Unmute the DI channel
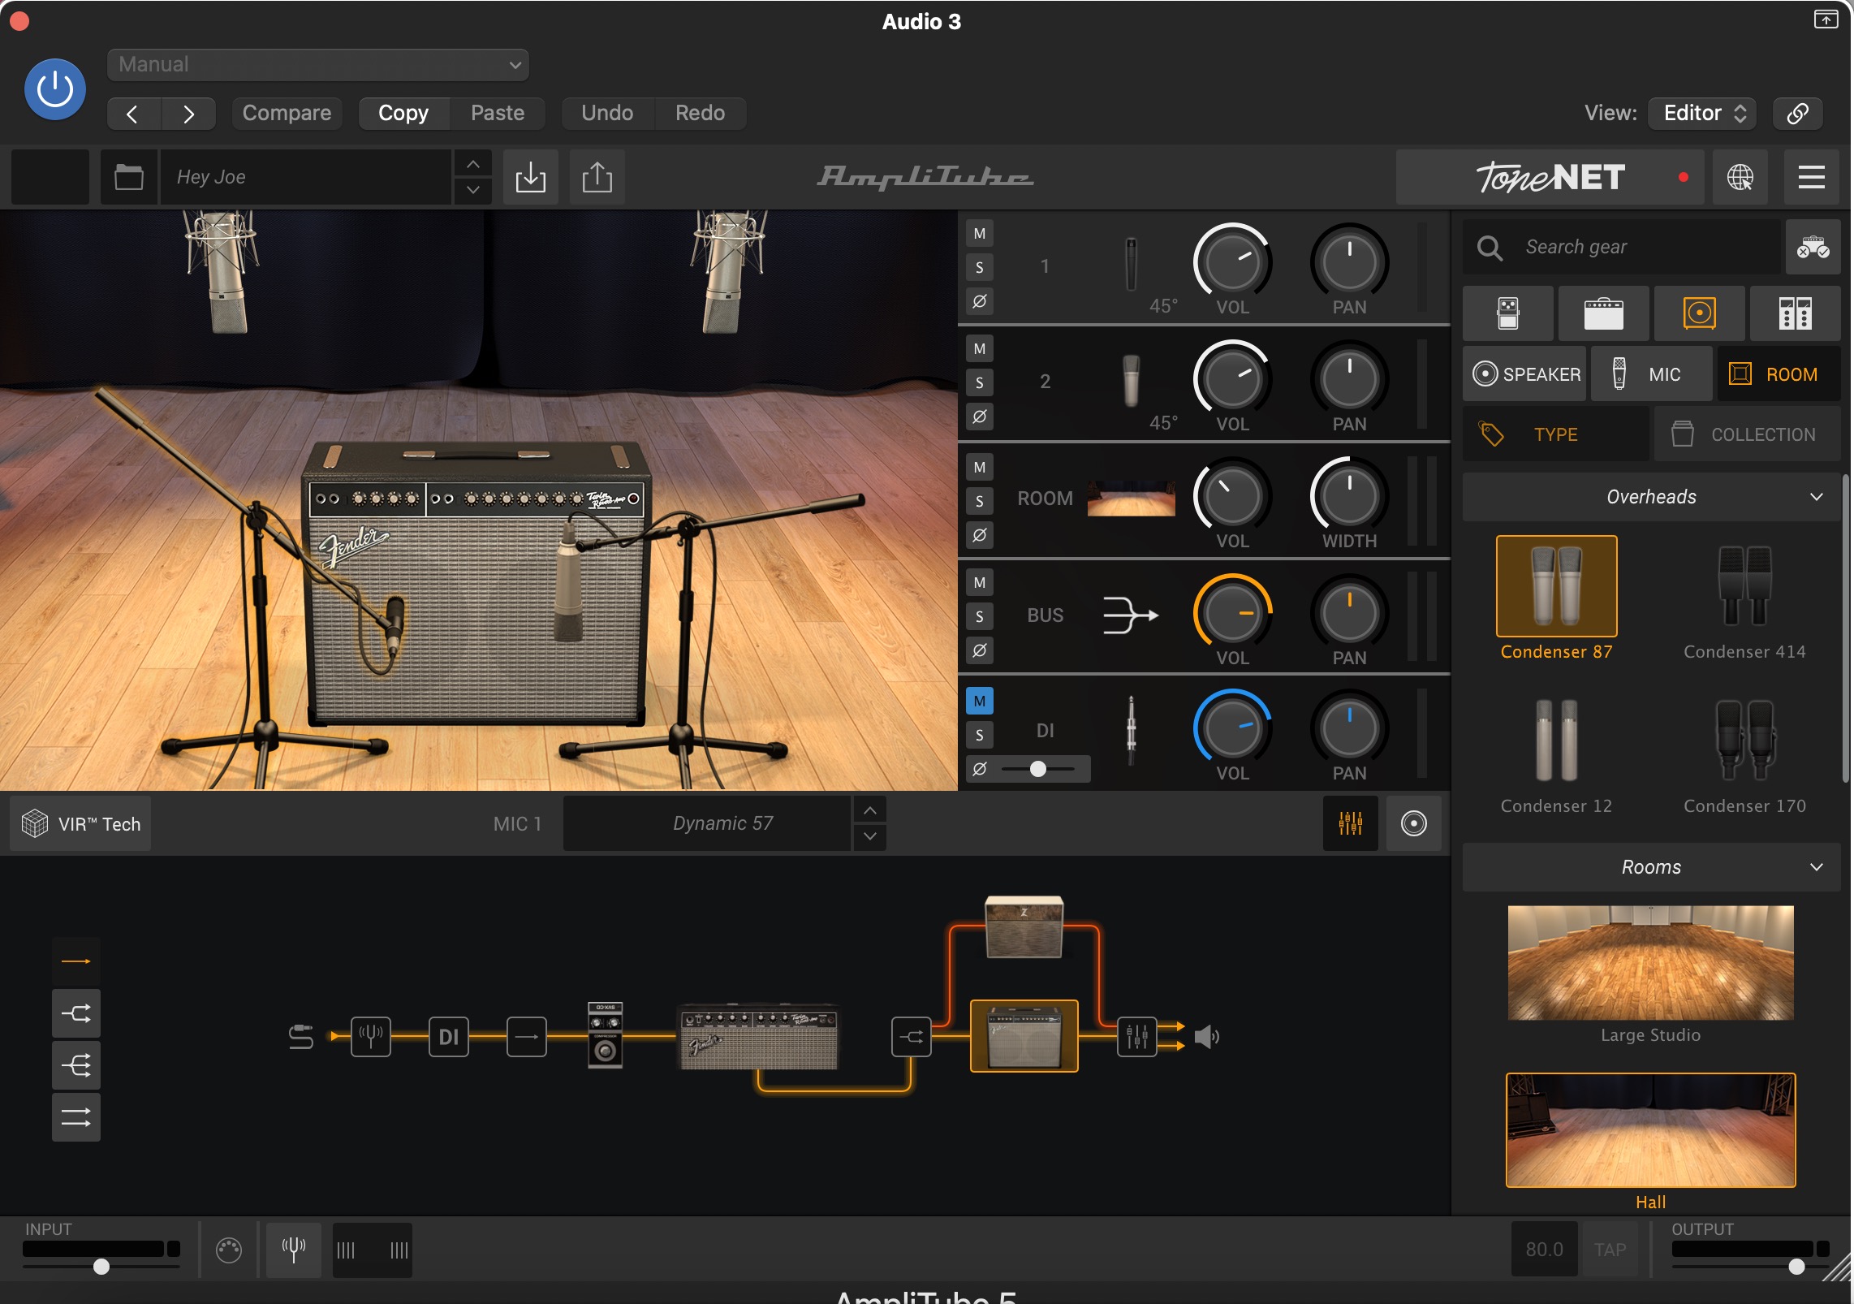The height and width of the screenshot is (1304, 1854). (x=980, y=701)
